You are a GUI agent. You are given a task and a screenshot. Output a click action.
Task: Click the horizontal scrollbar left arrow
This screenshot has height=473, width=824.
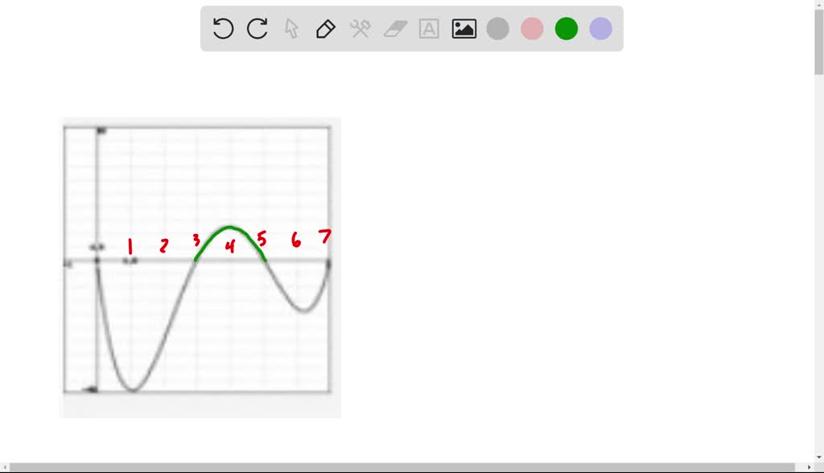click(x=6, y=467)
